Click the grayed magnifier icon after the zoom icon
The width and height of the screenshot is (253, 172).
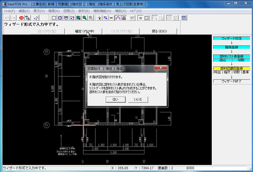[90, 18]
